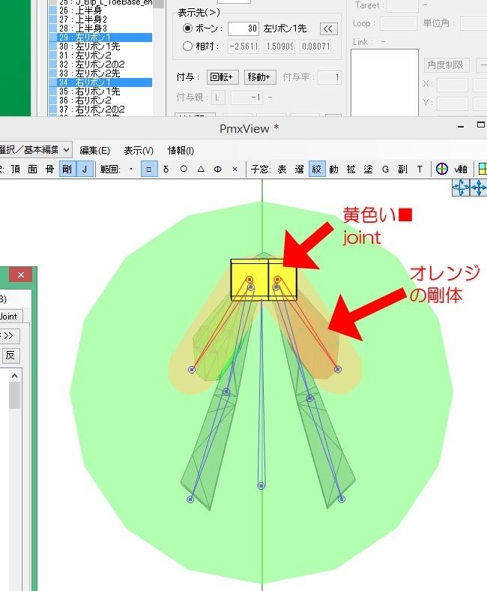This screenshot has width=487, height=591.
Task: Select bone 32 : 左リボン2の2 in list
Action: (100, 64)
